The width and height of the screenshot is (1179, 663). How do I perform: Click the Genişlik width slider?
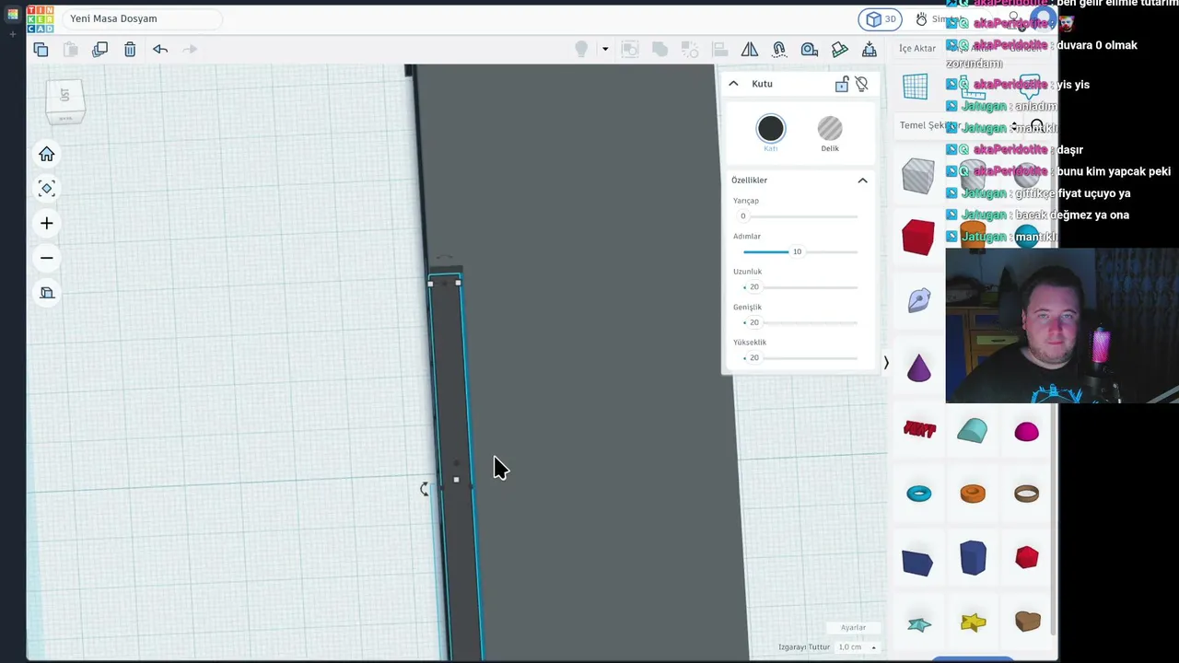[x=800, y=322]
